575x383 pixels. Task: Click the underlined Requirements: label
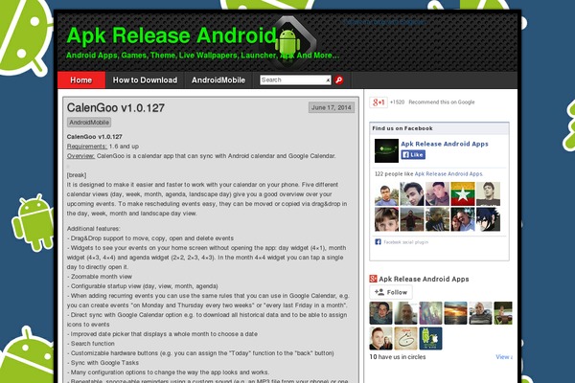[87, 146]
